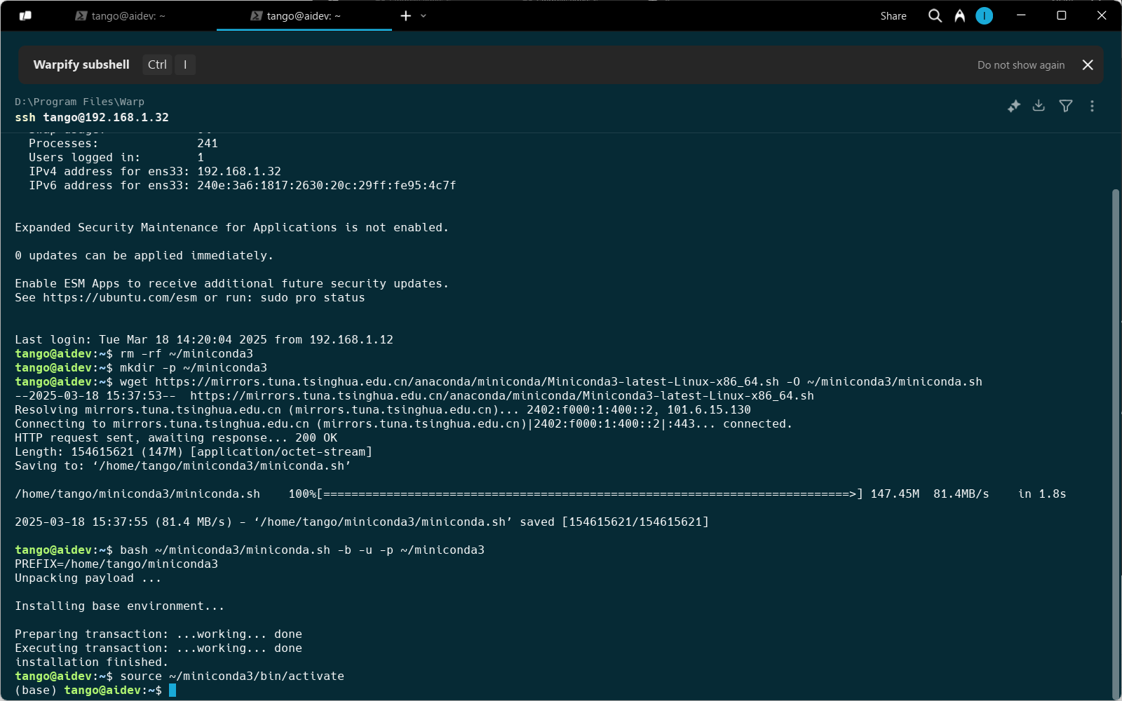
Task: Click the IPv6 address value
Action: click(x=327, y=186)
